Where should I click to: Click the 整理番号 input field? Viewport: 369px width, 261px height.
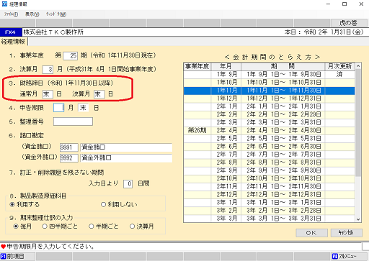tap(73, 122)
